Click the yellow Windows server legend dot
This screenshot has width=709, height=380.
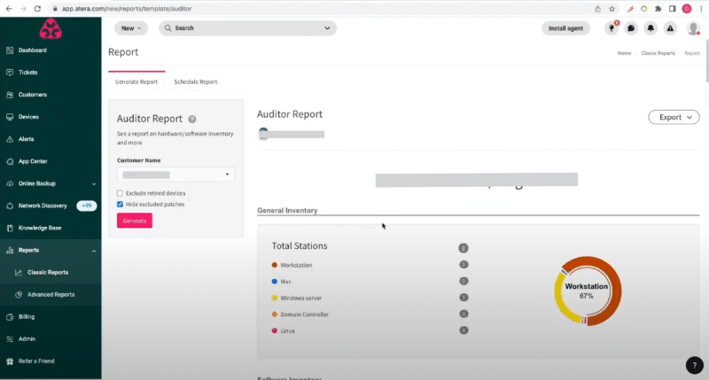coord(275,299)
